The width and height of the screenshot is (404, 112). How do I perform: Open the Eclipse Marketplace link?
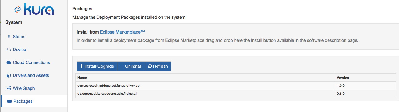[122, 32]
